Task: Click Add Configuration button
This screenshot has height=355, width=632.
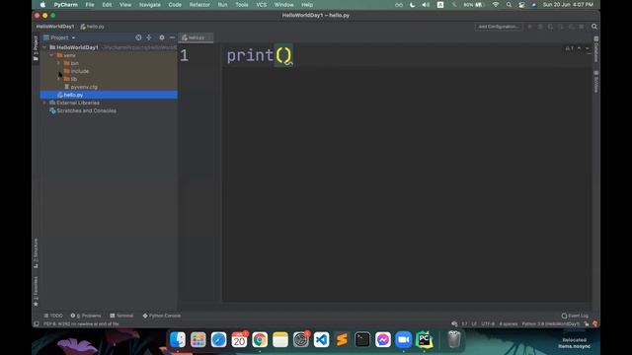Action: (499, 27)
